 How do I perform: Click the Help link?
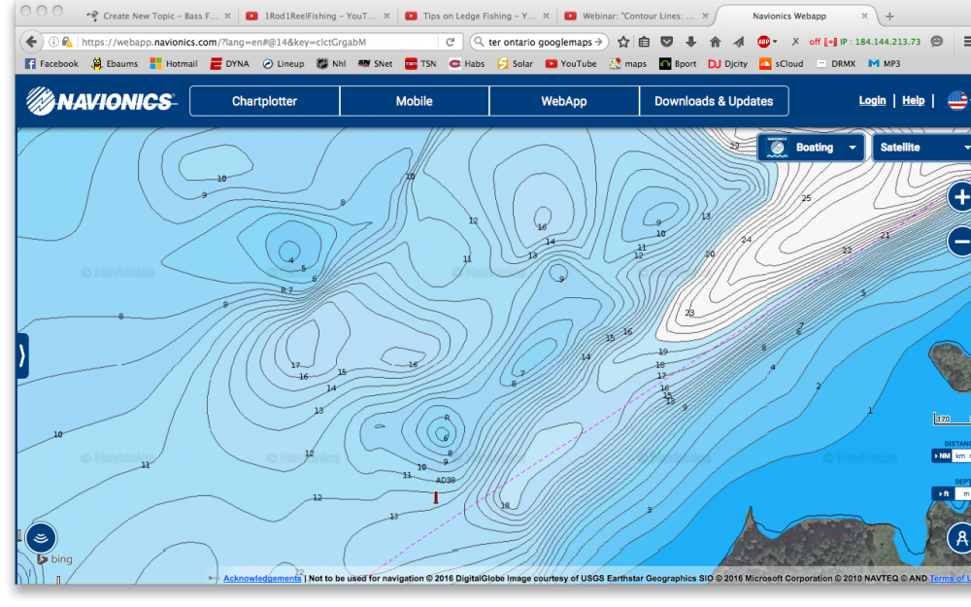[914, 100]
